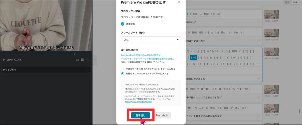This screenshot has height=125, width=302.
Task: Click link icon in 期間にできますね subtitle row
Action: pos(258,79)
